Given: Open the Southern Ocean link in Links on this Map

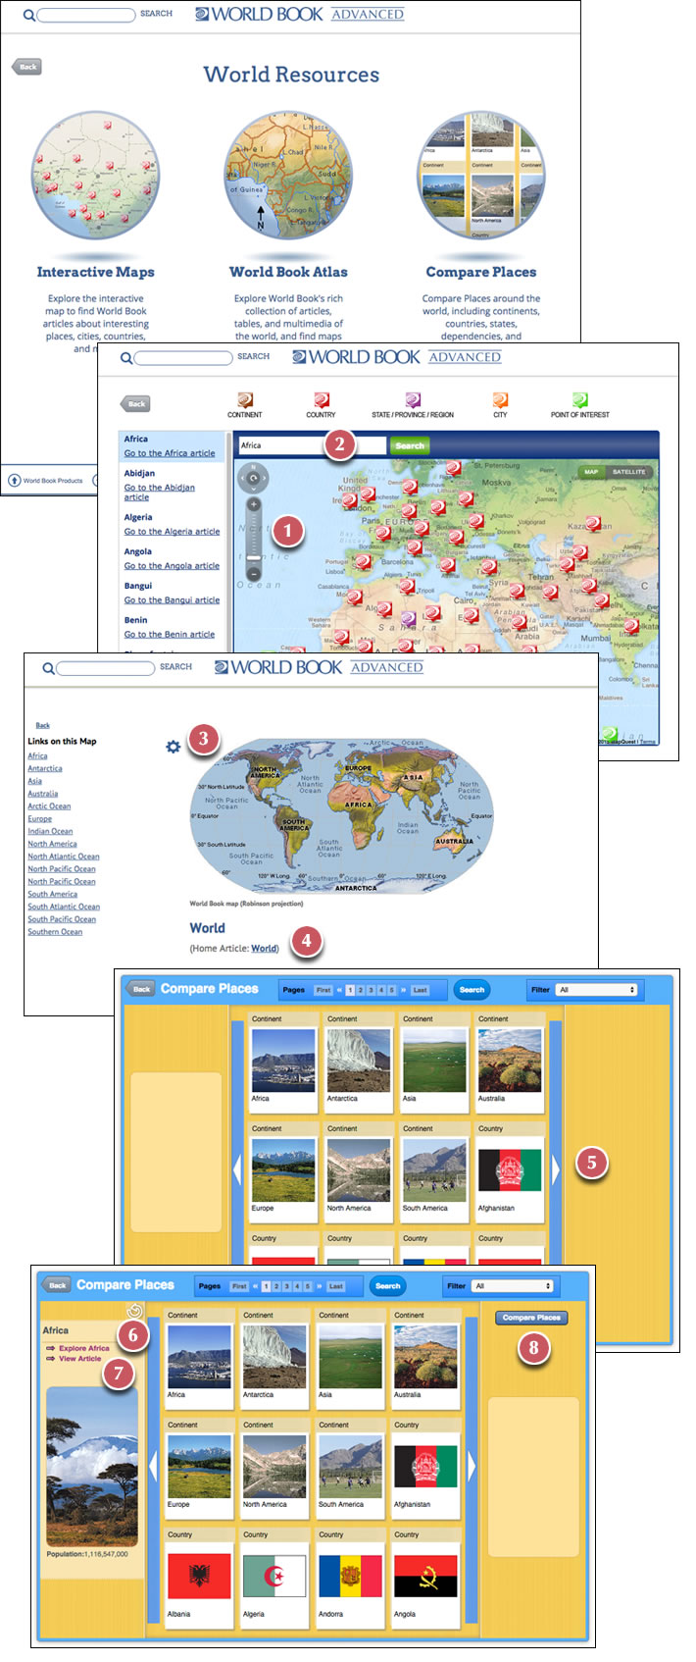Looking at the screenshot, I should (x=55, y=932).
